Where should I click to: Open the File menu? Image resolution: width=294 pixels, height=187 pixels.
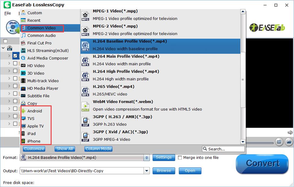click(x=8, y=13)
